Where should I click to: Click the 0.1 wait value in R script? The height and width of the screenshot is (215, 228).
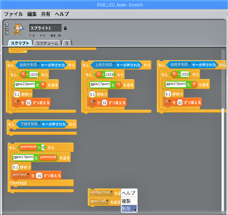pyautogui.click(x=17, y=94)
